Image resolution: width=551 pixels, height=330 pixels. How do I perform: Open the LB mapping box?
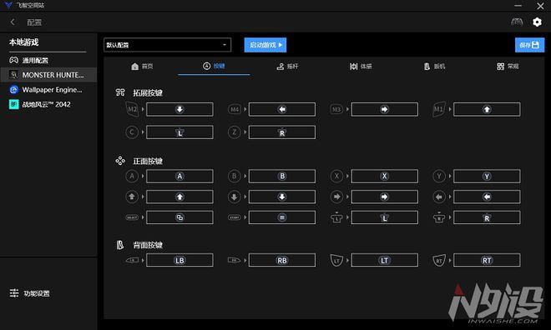click(179, 260)
